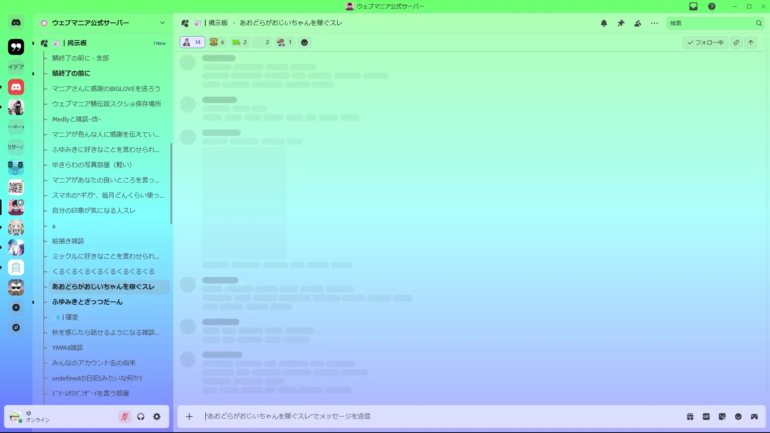Show the member list
Viewport: 770px width, 433px height.
pos(638,23)
